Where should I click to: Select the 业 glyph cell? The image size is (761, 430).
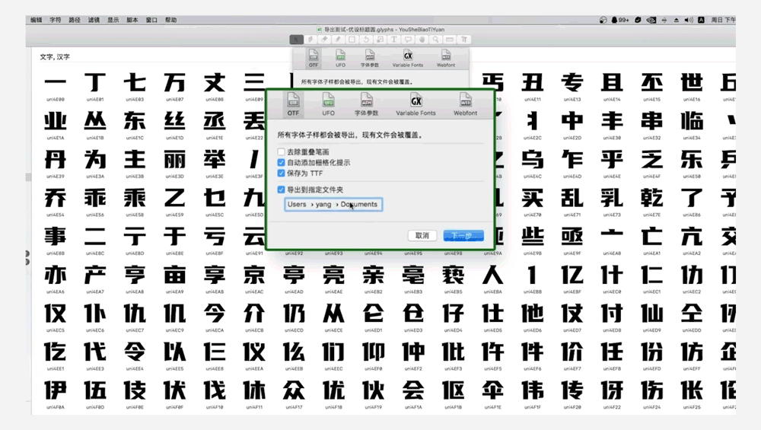click(x=56, y=125)
